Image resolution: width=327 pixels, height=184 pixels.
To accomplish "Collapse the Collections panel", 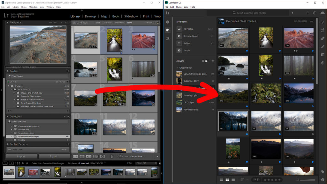I will click(x=8, y=116).
